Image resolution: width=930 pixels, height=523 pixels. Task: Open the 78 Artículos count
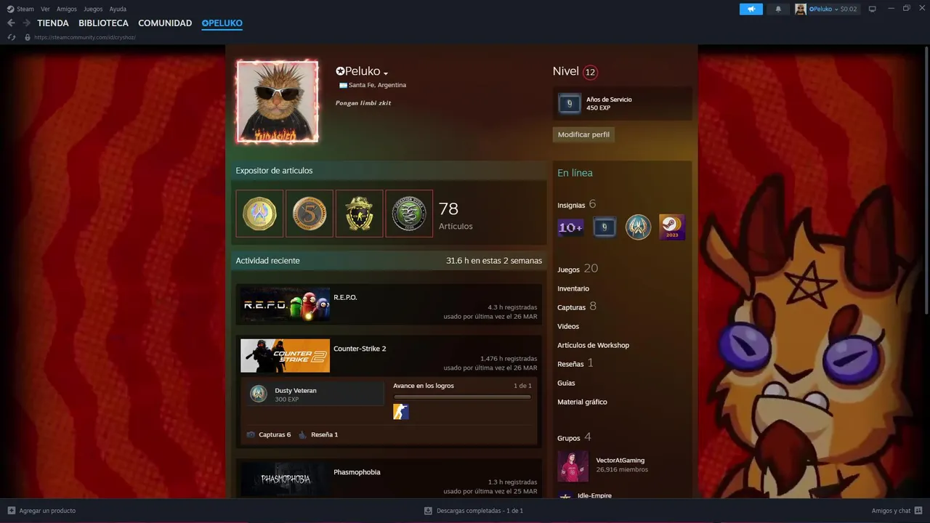pos(456,216)
